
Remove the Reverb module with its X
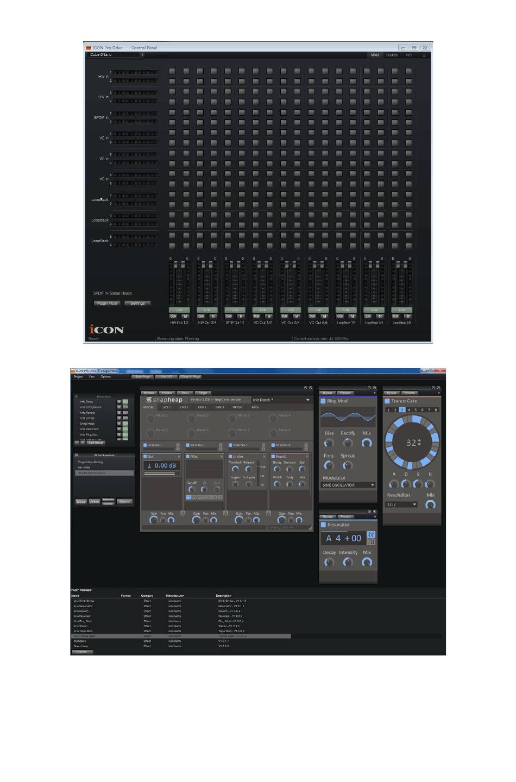pyautogui.click(x=307, y=457)
